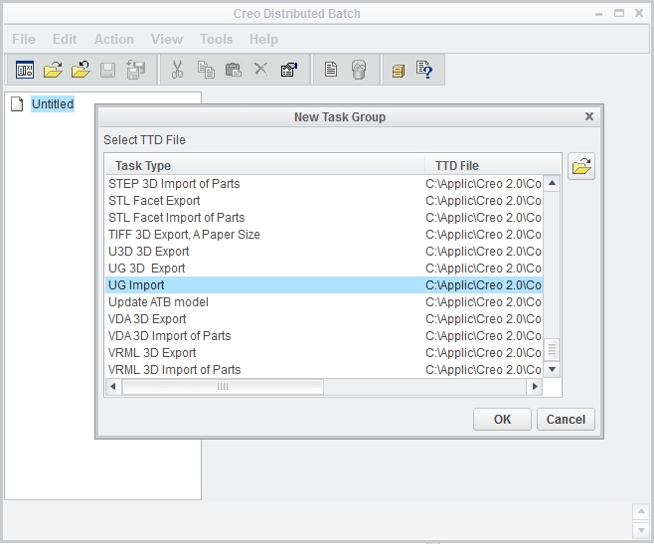
Task: Click the greyed-out toolbar icon left of the yellow stack icon
Action: click(359, 70)
